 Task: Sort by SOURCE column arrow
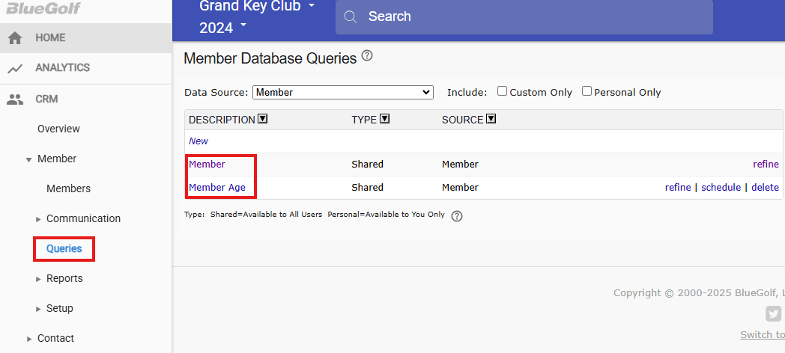(491, 119)
